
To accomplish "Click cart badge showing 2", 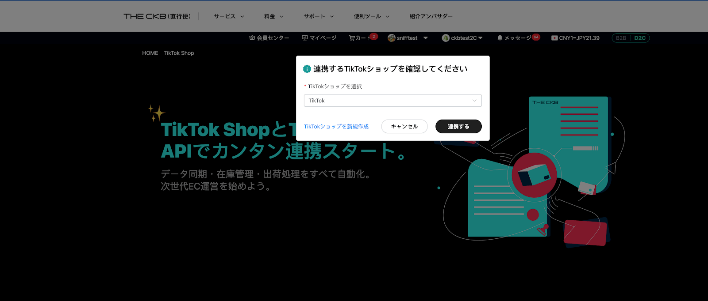I will pos(374,36).
